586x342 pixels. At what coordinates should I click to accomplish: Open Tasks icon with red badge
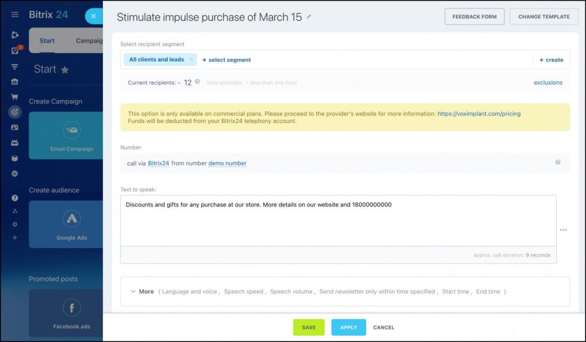coord(15,50)
